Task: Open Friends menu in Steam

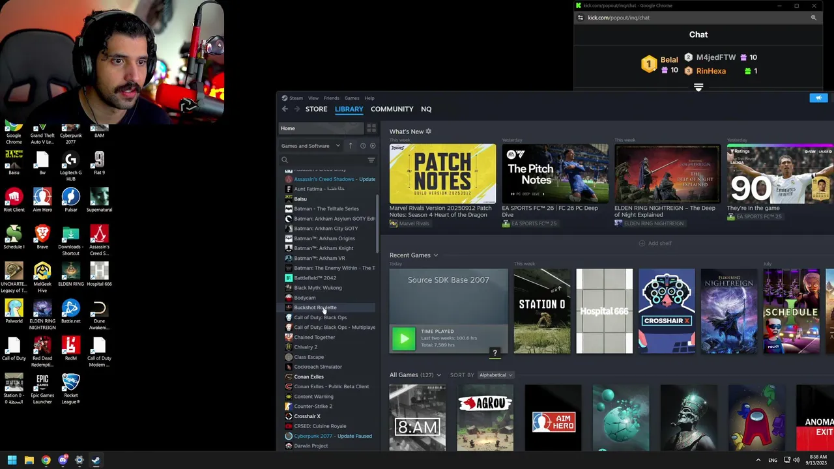Action: (332, 98)
